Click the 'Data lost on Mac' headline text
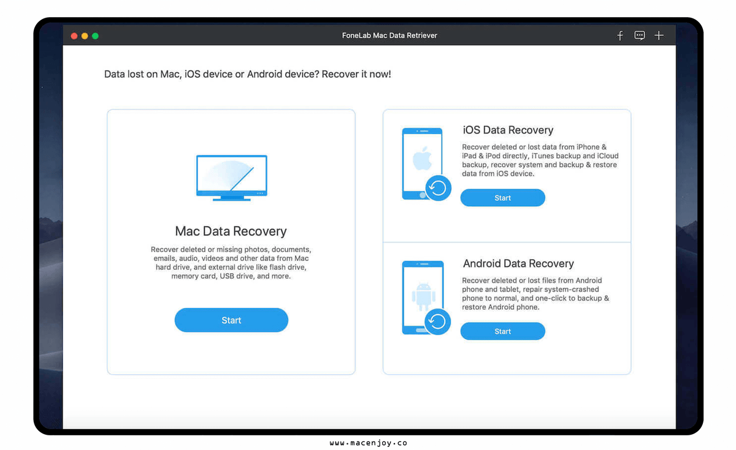This screenshot has height=450, width=736. 247,74
